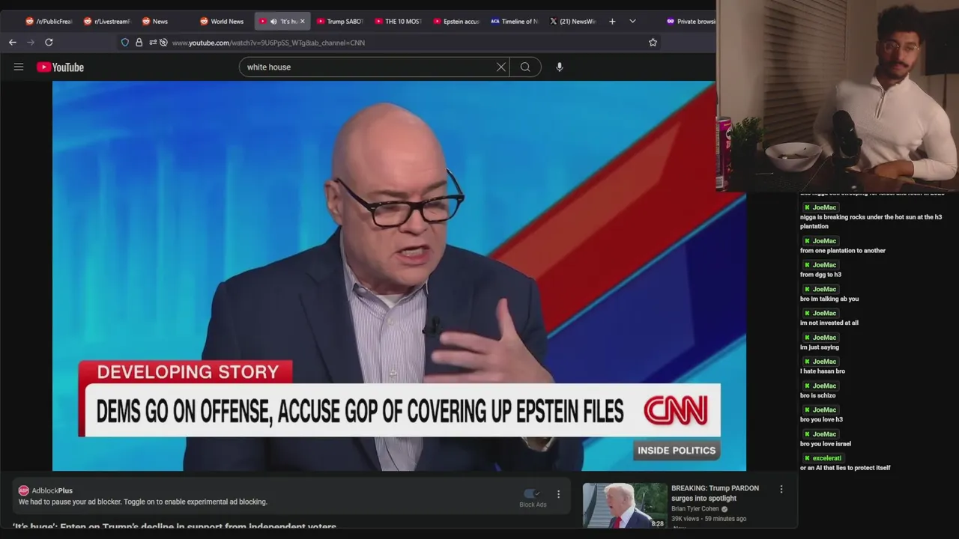
Task: Switch to the r/PublicFreakout tab
Action: 49,22
